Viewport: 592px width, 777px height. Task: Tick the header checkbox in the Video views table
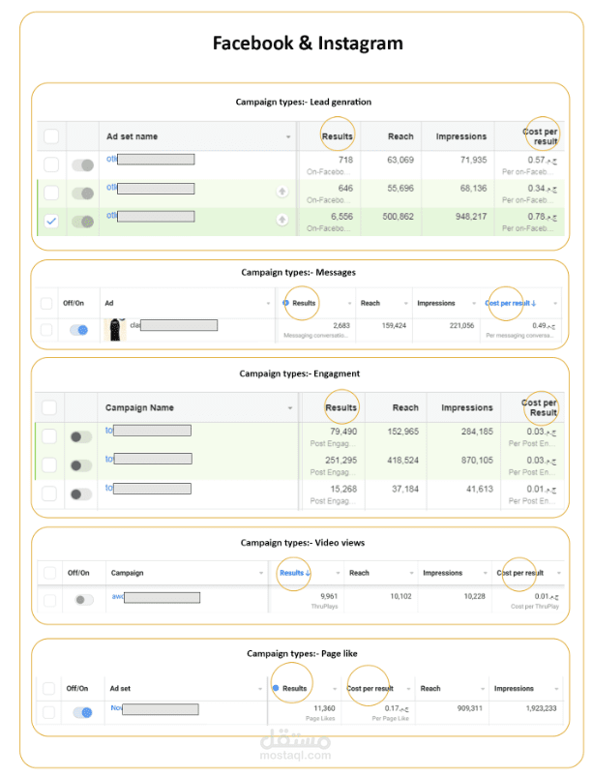pos(49,573)
